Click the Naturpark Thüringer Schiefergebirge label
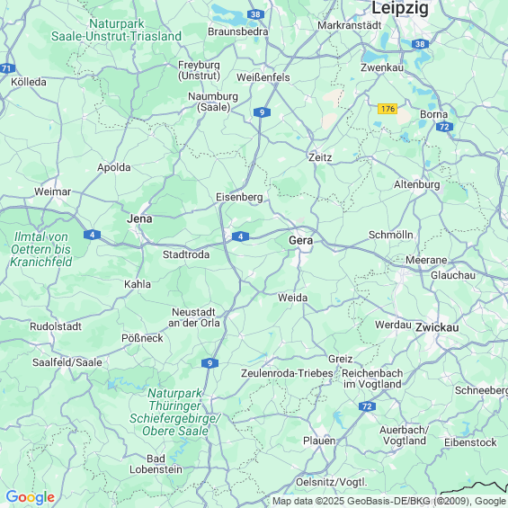This screenshot has height=508, width=508. pos(175,412)
